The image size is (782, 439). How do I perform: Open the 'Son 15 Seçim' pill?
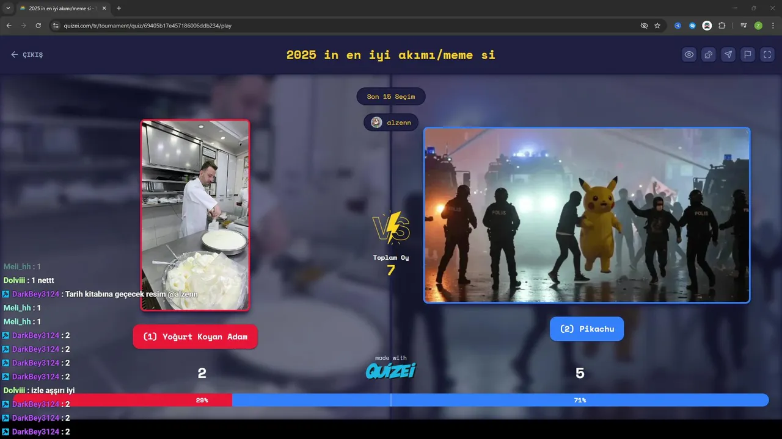coord(391,96)
